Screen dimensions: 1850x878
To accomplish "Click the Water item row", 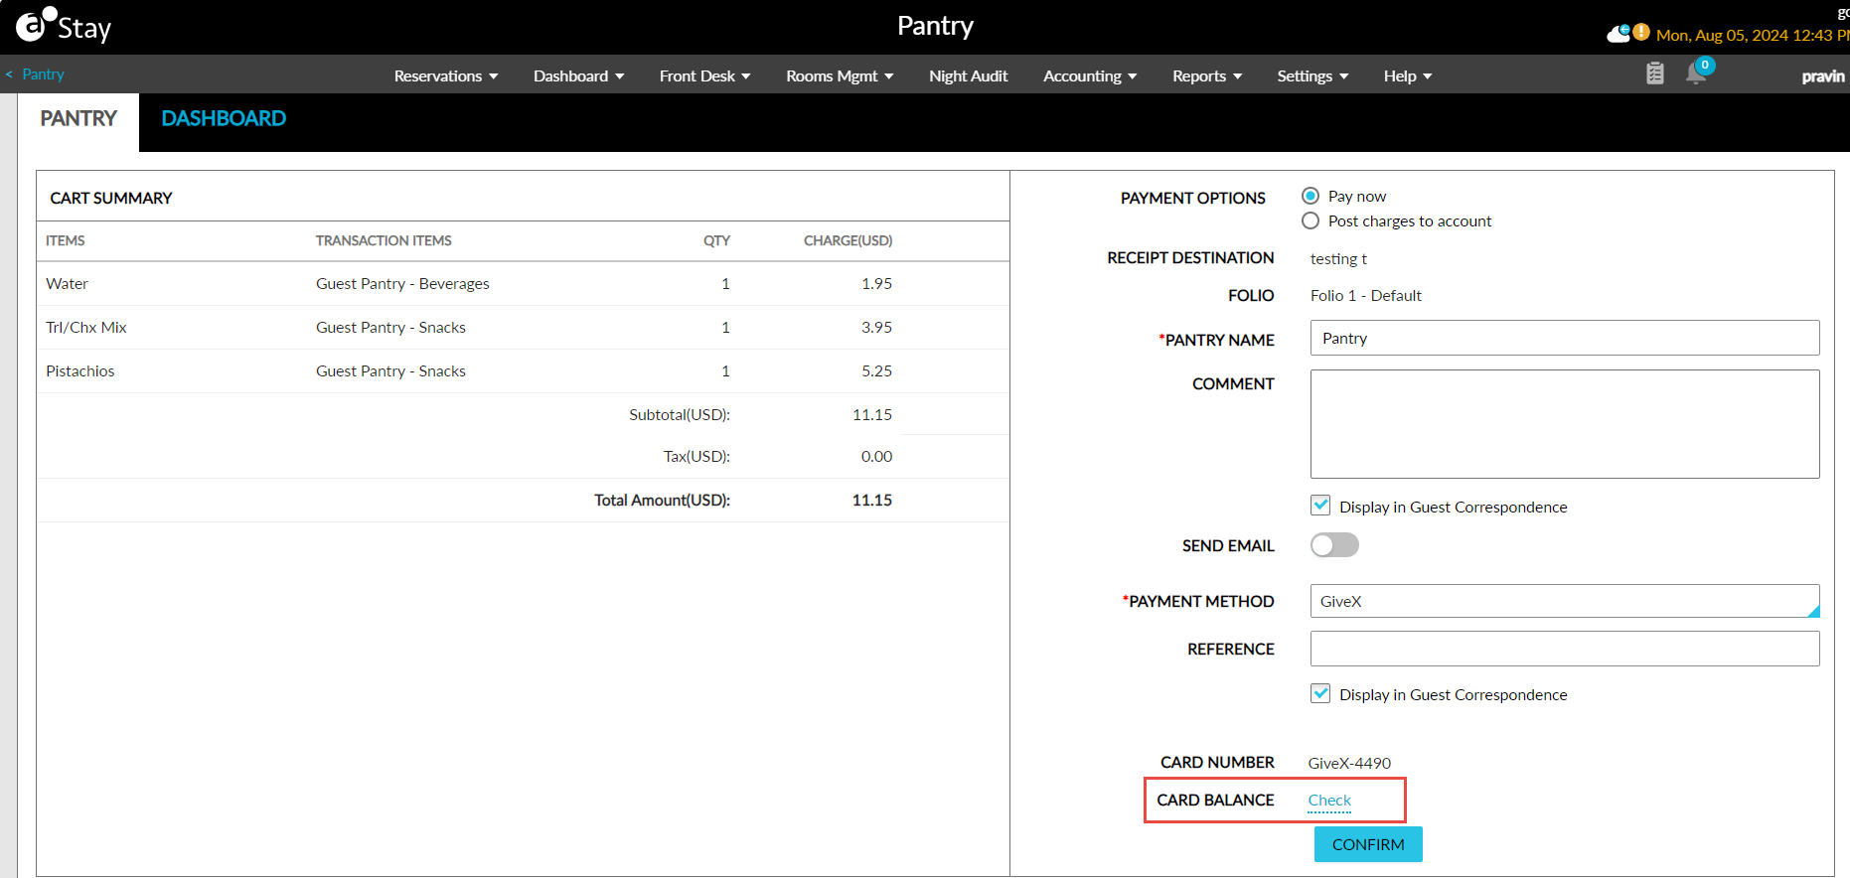I will (x=523, y=283).
